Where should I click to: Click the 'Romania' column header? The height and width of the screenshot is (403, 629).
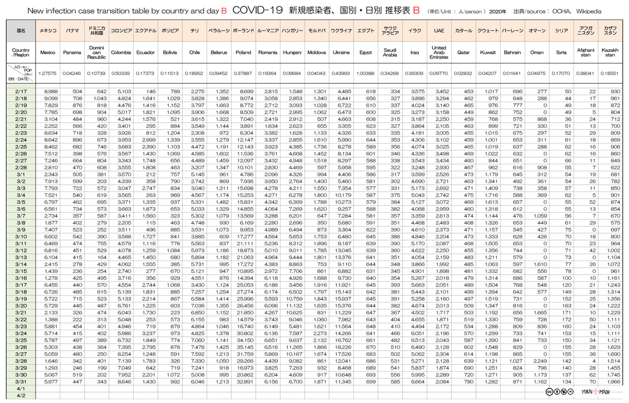coord(268,53)
